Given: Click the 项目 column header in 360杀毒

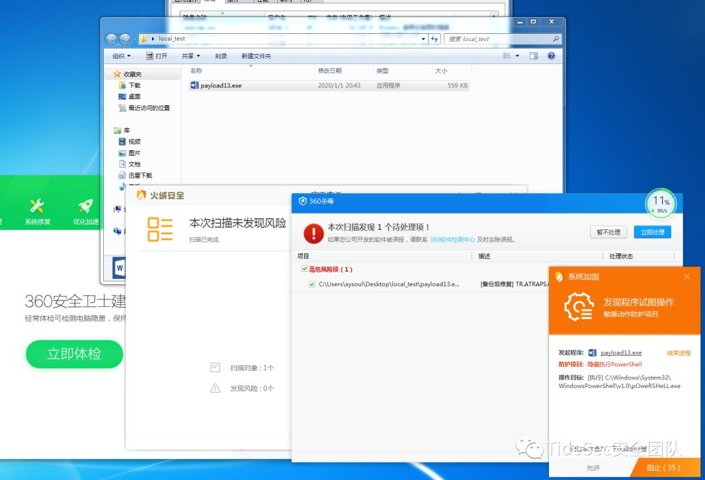Looking at the screenshot, I should point(303,256).
